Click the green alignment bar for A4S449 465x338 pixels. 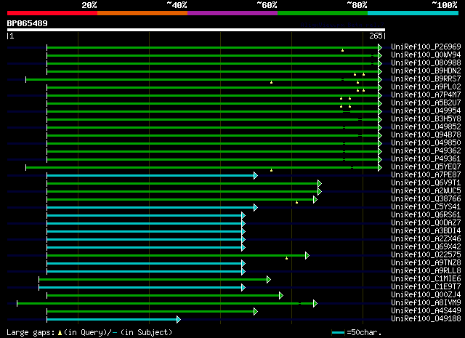pos(150,312)
